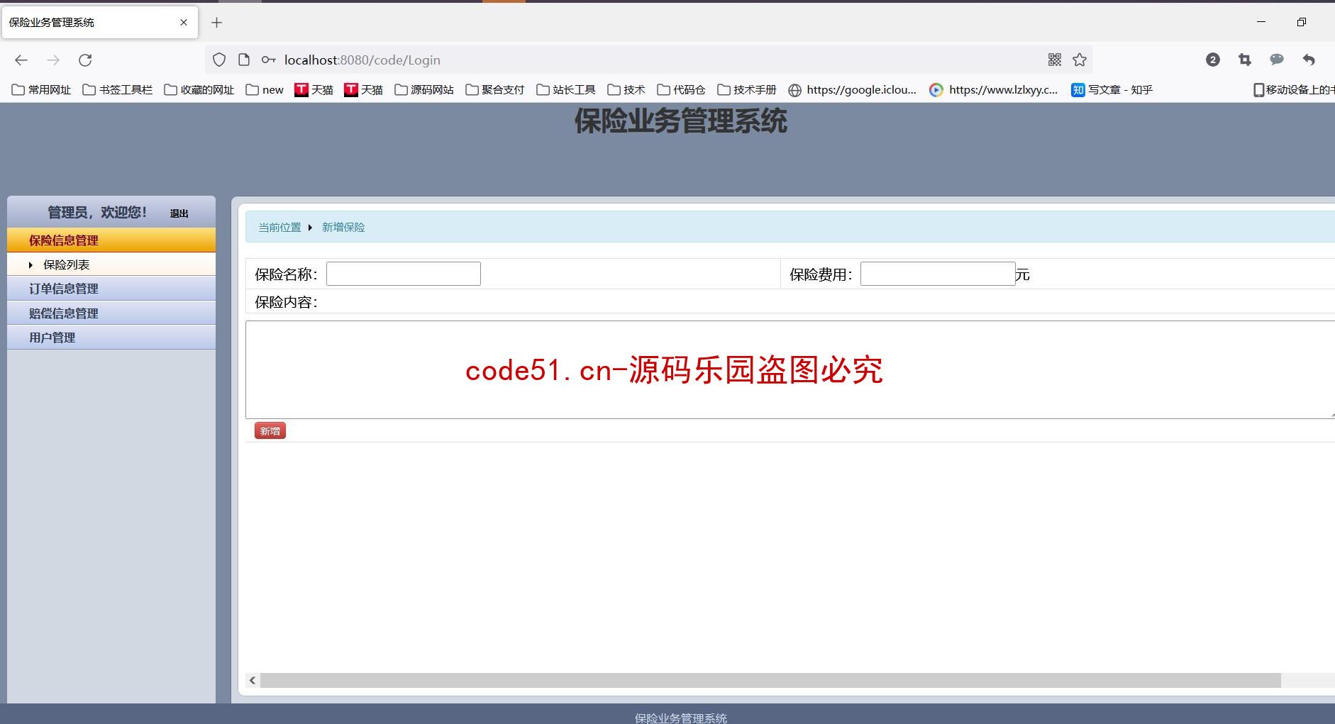The width and height of the screenshot is (1335, 724).
Task: Click the horizontal scrollbar thumb
Action: coord(770,681)
